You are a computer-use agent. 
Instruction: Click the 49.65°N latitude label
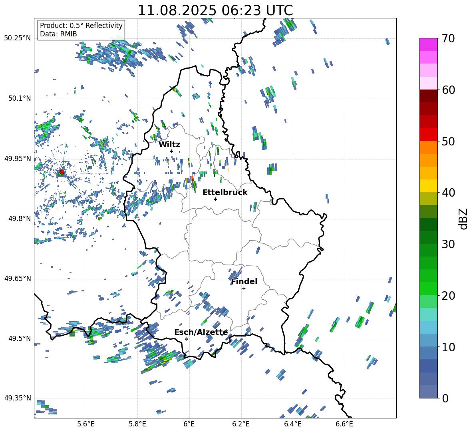[17, 278]
